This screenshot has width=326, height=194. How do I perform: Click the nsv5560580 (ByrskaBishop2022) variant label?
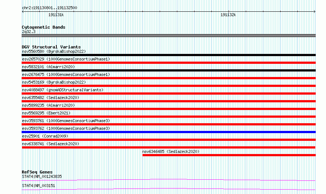tap(54, 51)
